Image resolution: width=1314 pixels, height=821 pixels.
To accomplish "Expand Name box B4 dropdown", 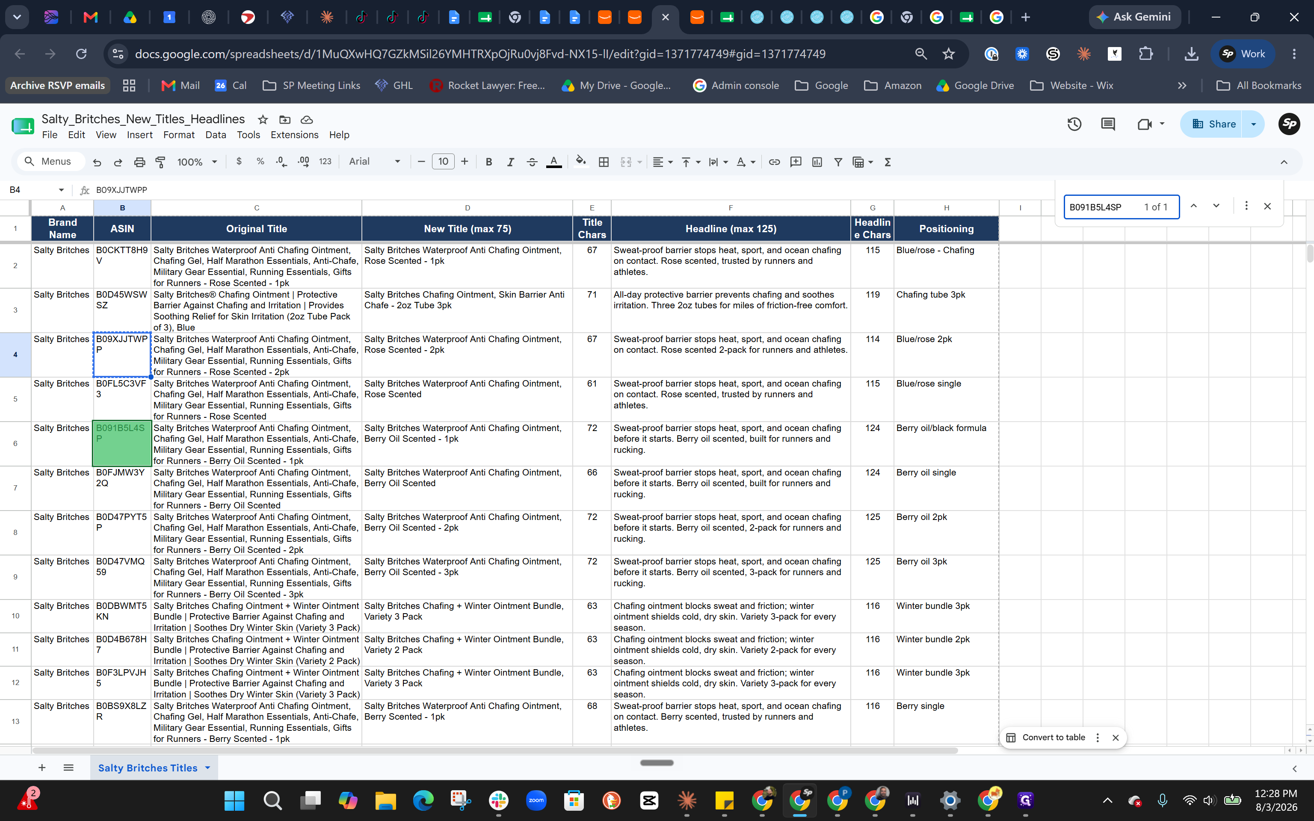I will click(x=61, y=190).
